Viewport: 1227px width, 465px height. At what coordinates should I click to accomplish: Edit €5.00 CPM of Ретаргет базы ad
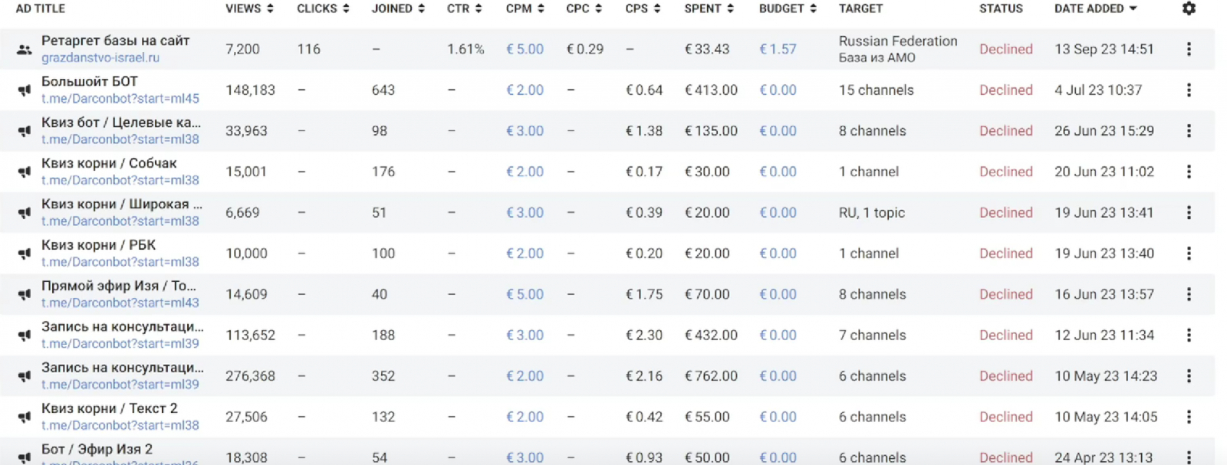(525, 49)
